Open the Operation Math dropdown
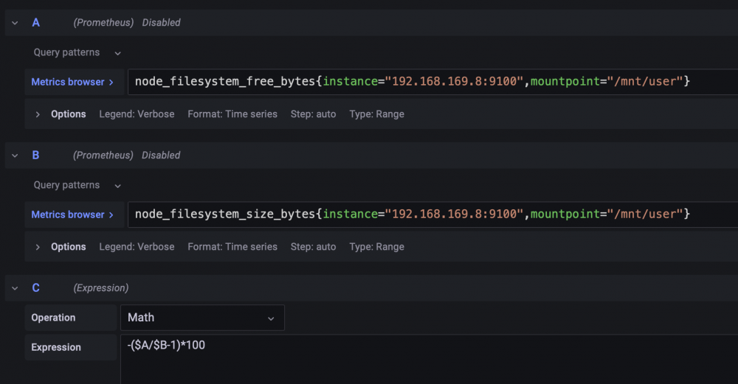Image resolution: width=738 pixels, height=384 pixels. (202, 318)
